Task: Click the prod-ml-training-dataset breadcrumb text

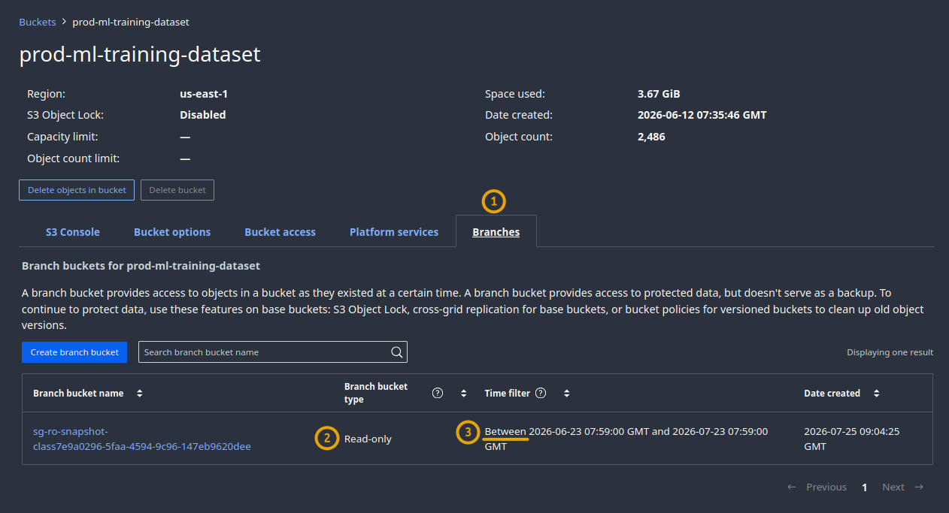Action: pos(131,22)
